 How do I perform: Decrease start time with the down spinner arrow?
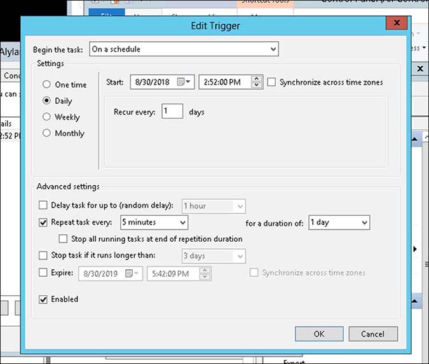click(x=257, y=85)
